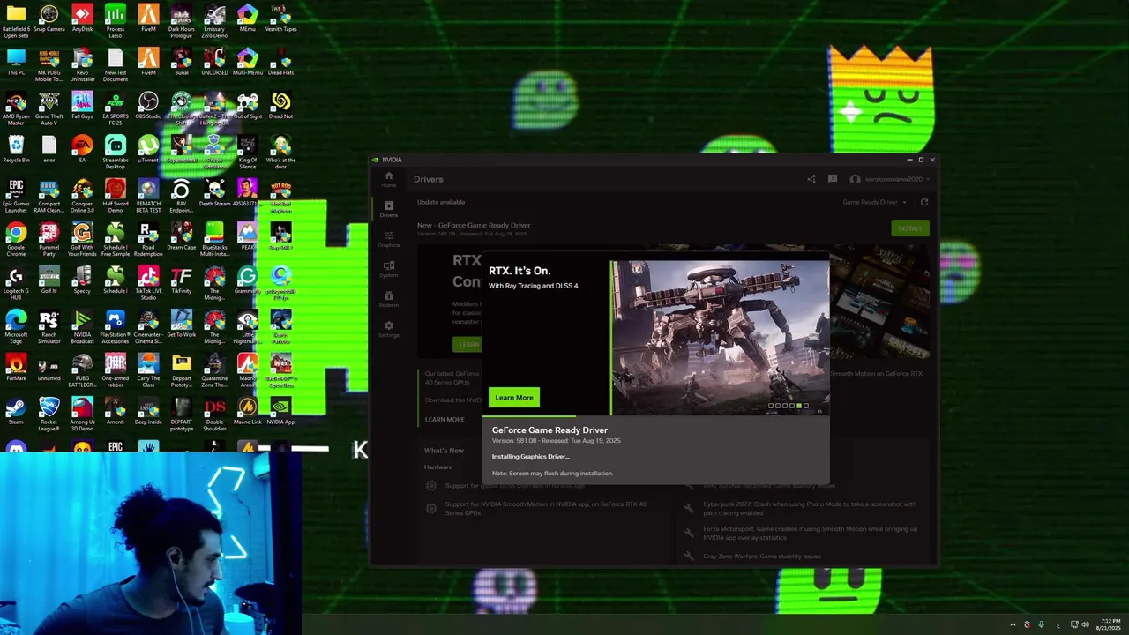1129x635 pixels.
Task: Select the Fall Guys desktop icon
Action: (82, 106)
